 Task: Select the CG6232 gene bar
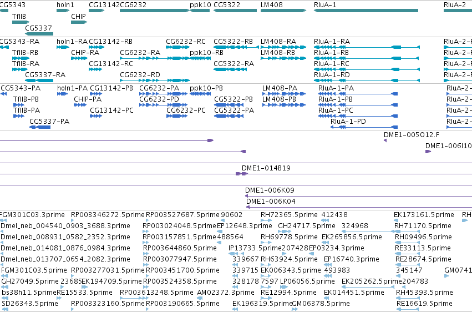tap(155, 11)
